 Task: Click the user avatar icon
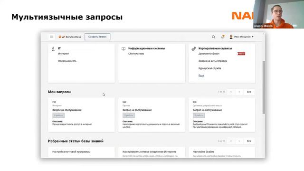point(231,37)
